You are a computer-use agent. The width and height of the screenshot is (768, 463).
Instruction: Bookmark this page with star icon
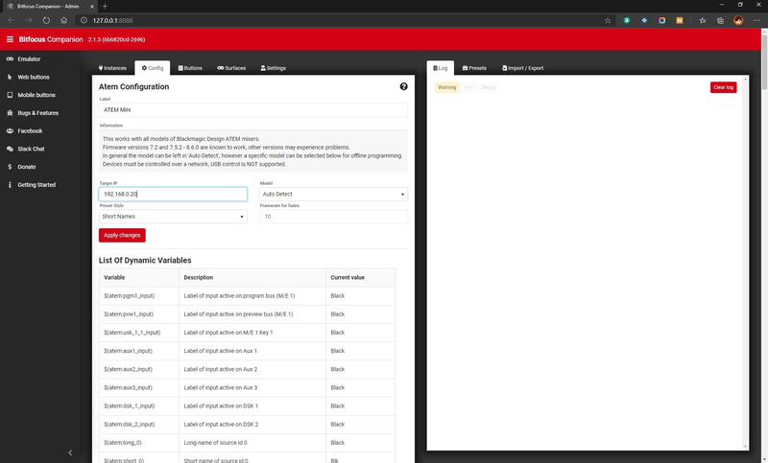608,20
